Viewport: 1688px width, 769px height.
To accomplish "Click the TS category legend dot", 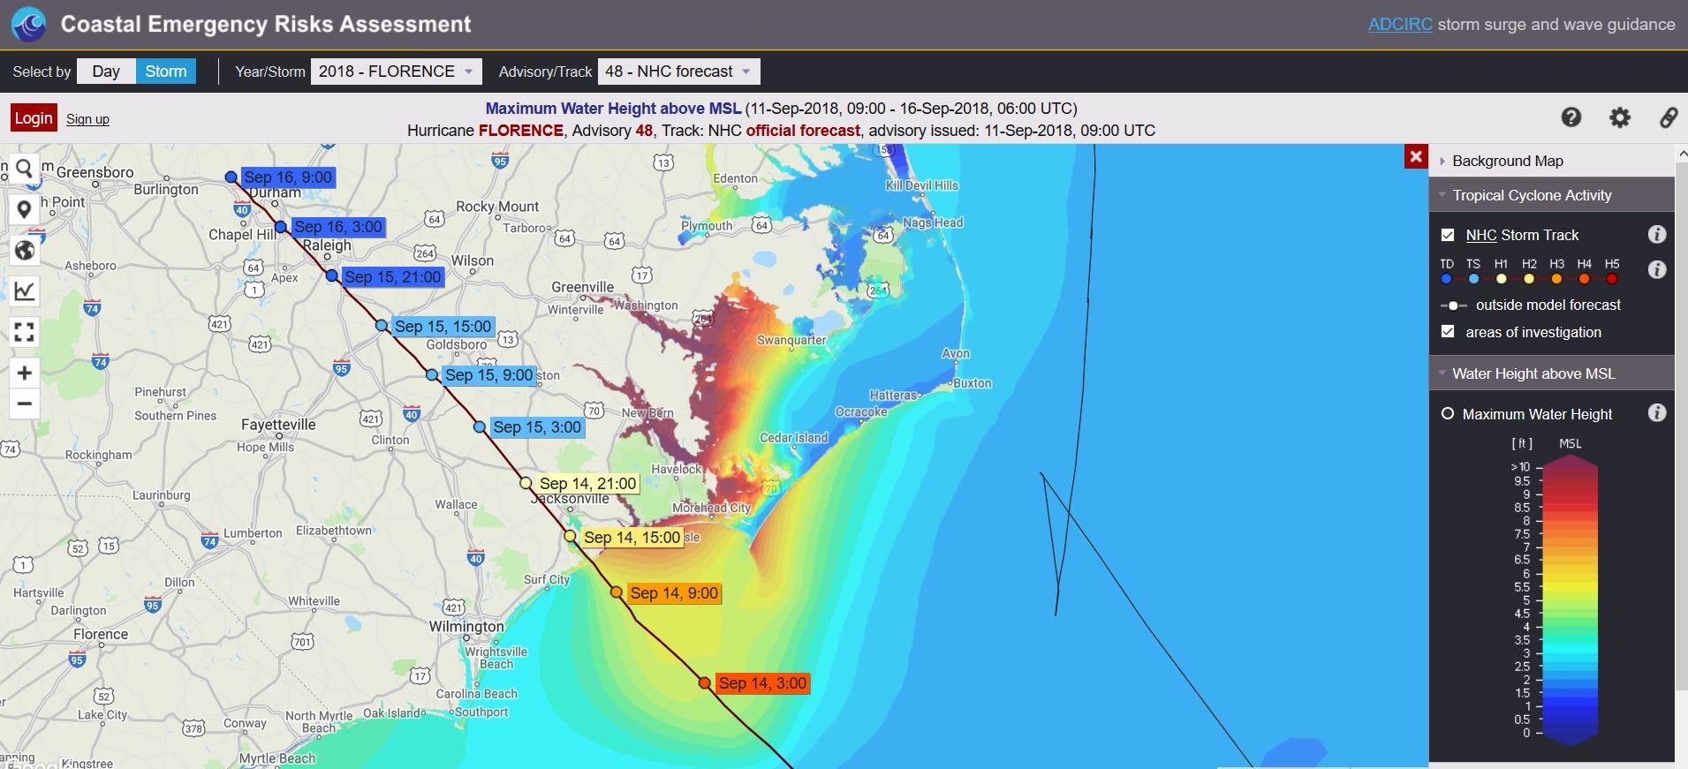I will pyautogui.click(x=1473, y=279).
